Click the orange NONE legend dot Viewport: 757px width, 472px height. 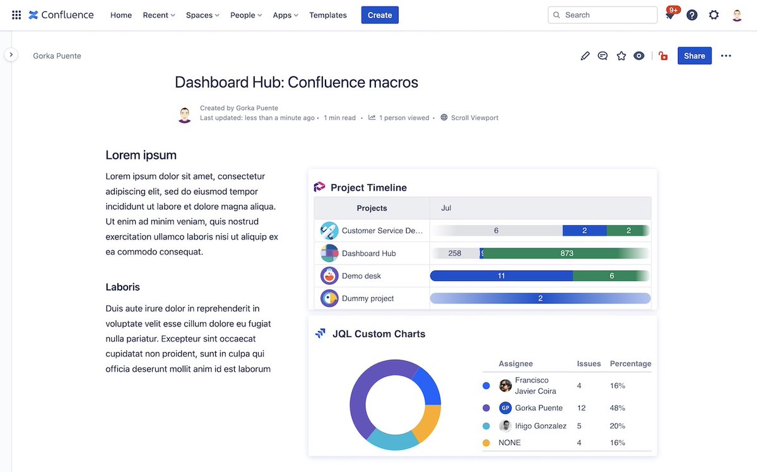[486, 443]
